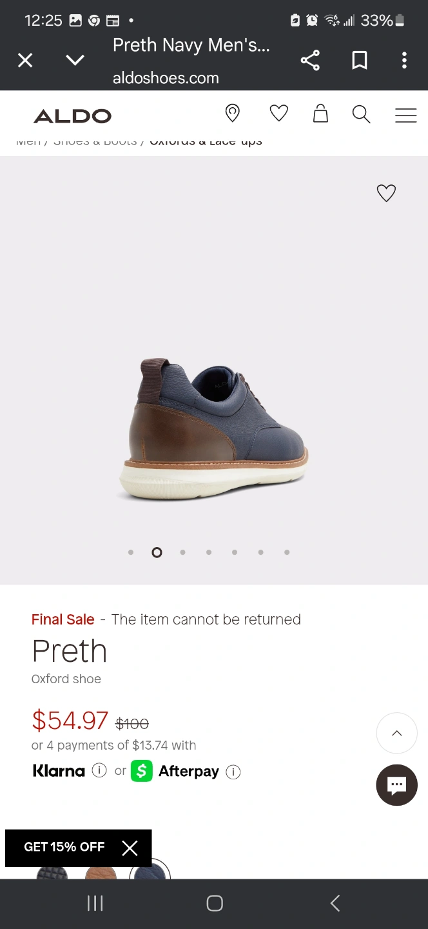Close the browser custom tab
The image size is (428, 929).
point(25,61)
